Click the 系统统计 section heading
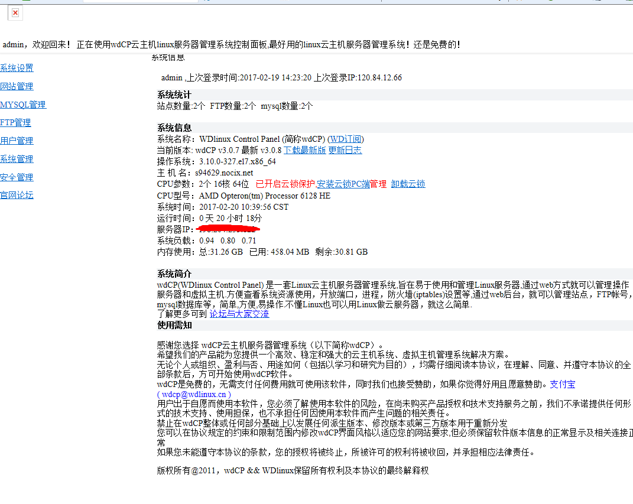 [174, 95]
